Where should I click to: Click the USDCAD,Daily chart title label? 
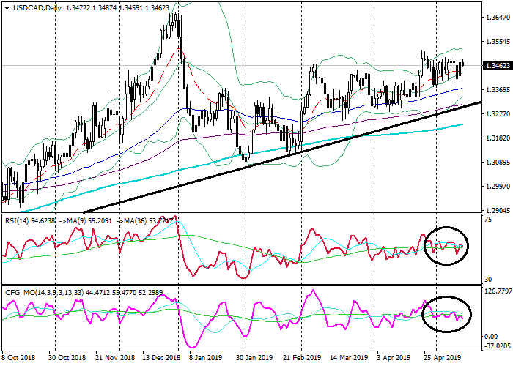click(34, 7)
